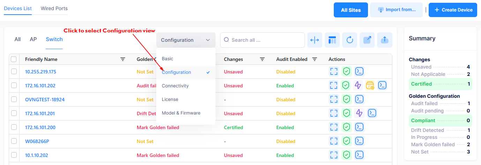Viewport: 481px width, 165px height.
Task: Click the expand brackets icon for W068266P
Action: point(334,141)
